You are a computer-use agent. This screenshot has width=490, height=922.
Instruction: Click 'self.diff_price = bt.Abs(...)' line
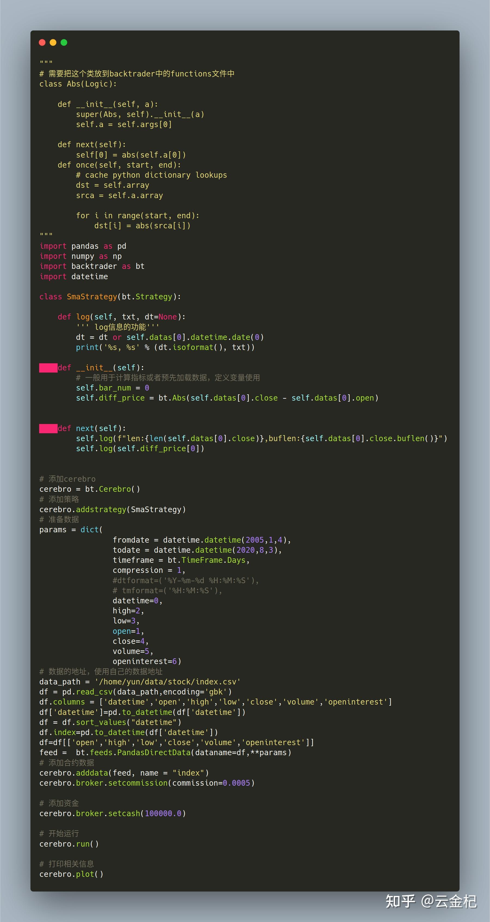pos(227,398)
